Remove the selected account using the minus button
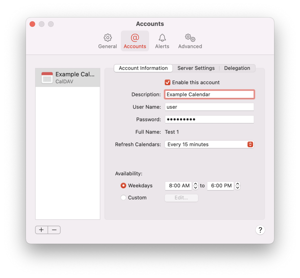This screenshot has width=300, height=278. tap(54, 230)
